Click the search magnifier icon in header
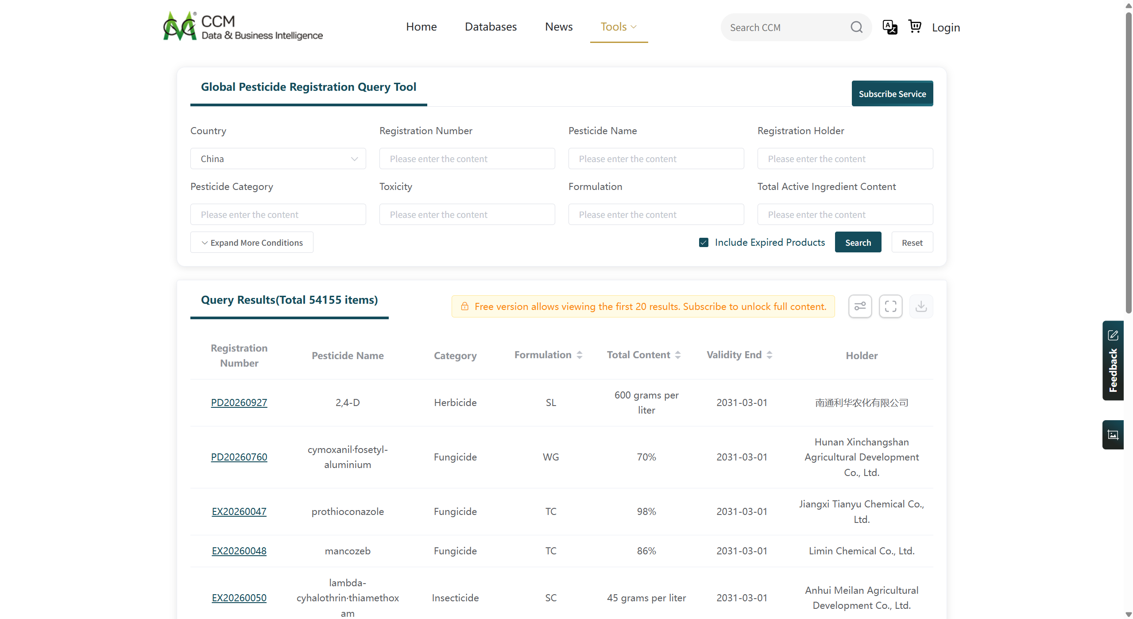1133x619 pixels. click(x=856, y=27)
